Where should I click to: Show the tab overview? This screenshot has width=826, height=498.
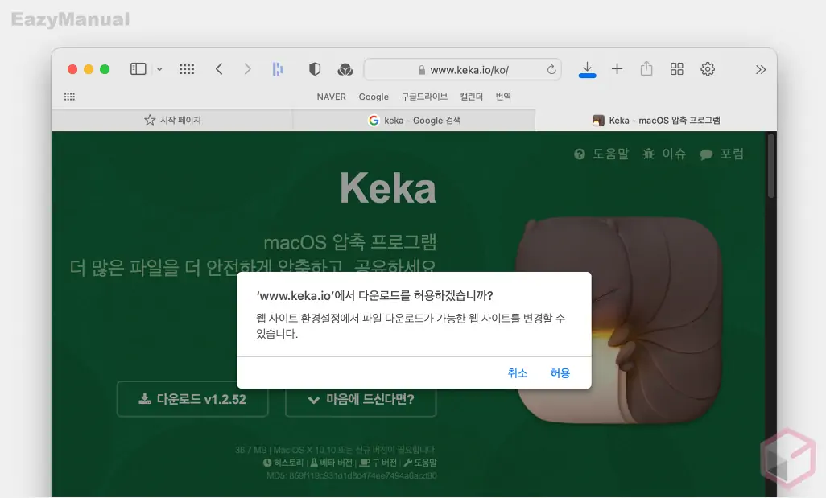point(677,69)
